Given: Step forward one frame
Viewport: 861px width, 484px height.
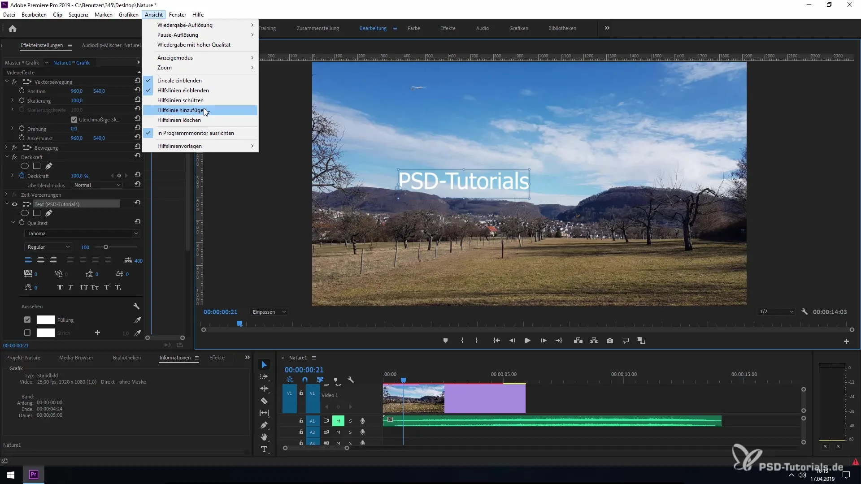Looking at the screenshot, I should [544, 341].
